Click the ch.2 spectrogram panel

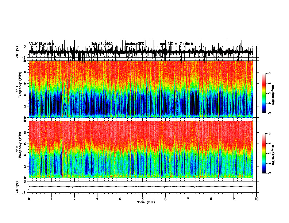point(140,149)
